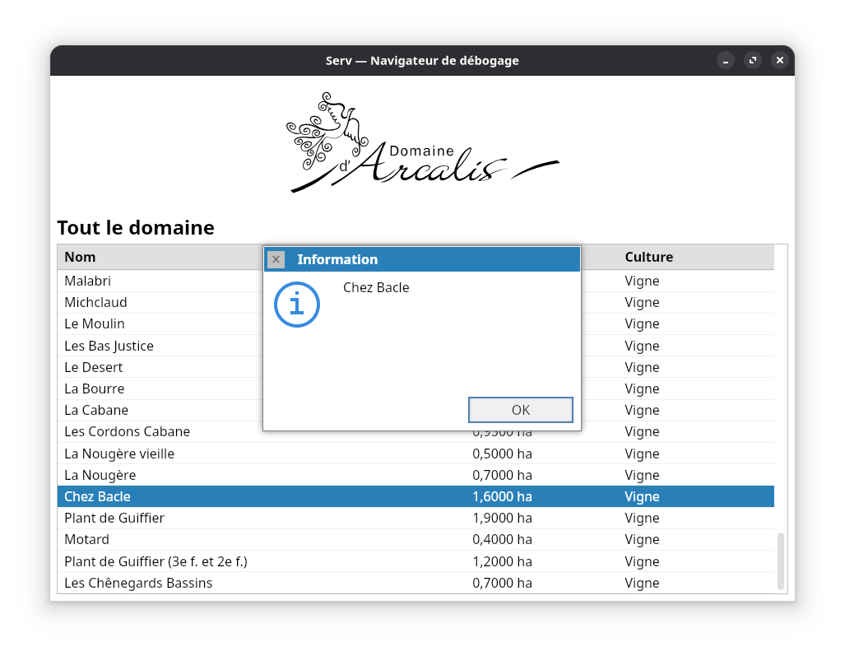Click the 1,9000 ha area cell
The image size is (845, 656).
(502, 518)
